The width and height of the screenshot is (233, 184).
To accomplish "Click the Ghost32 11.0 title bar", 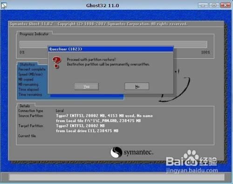I will coord(103,6).
